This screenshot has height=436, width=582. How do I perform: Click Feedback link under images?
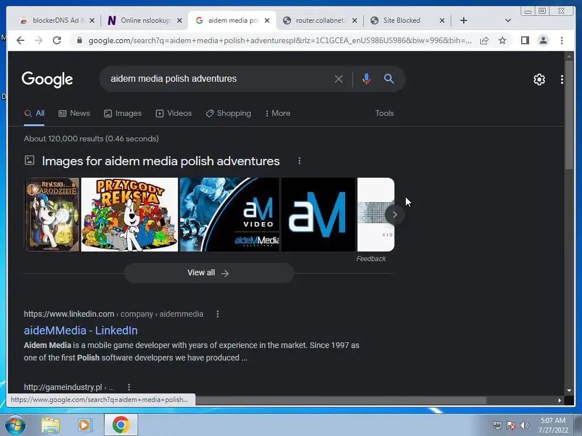click(x=371, y=259)
